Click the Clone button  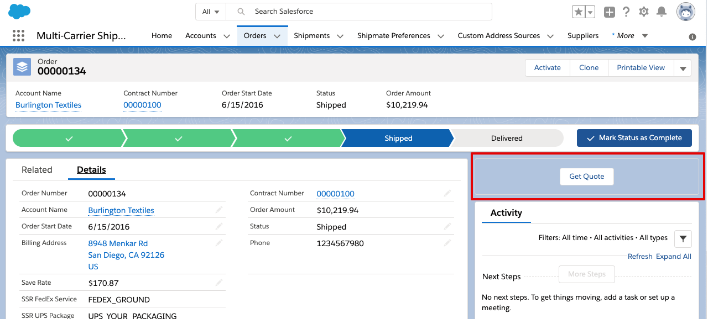(x=589, y=68)
